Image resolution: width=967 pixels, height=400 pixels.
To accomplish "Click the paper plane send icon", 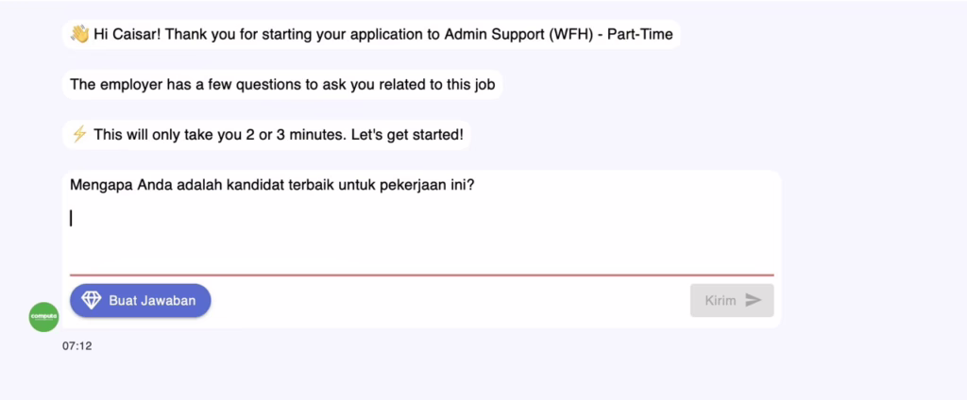I will [x=754, y=301].
